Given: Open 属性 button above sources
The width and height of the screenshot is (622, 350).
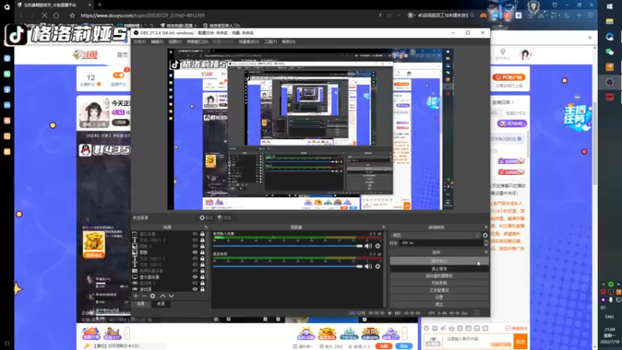Looking at the screenshot, I should 206,218.
